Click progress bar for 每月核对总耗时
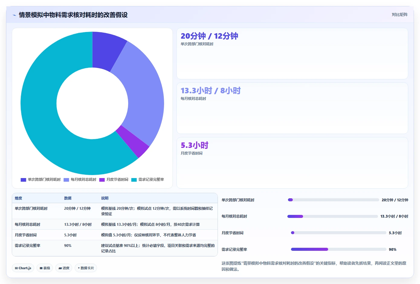The image size is (420, 284). [332, 216]
